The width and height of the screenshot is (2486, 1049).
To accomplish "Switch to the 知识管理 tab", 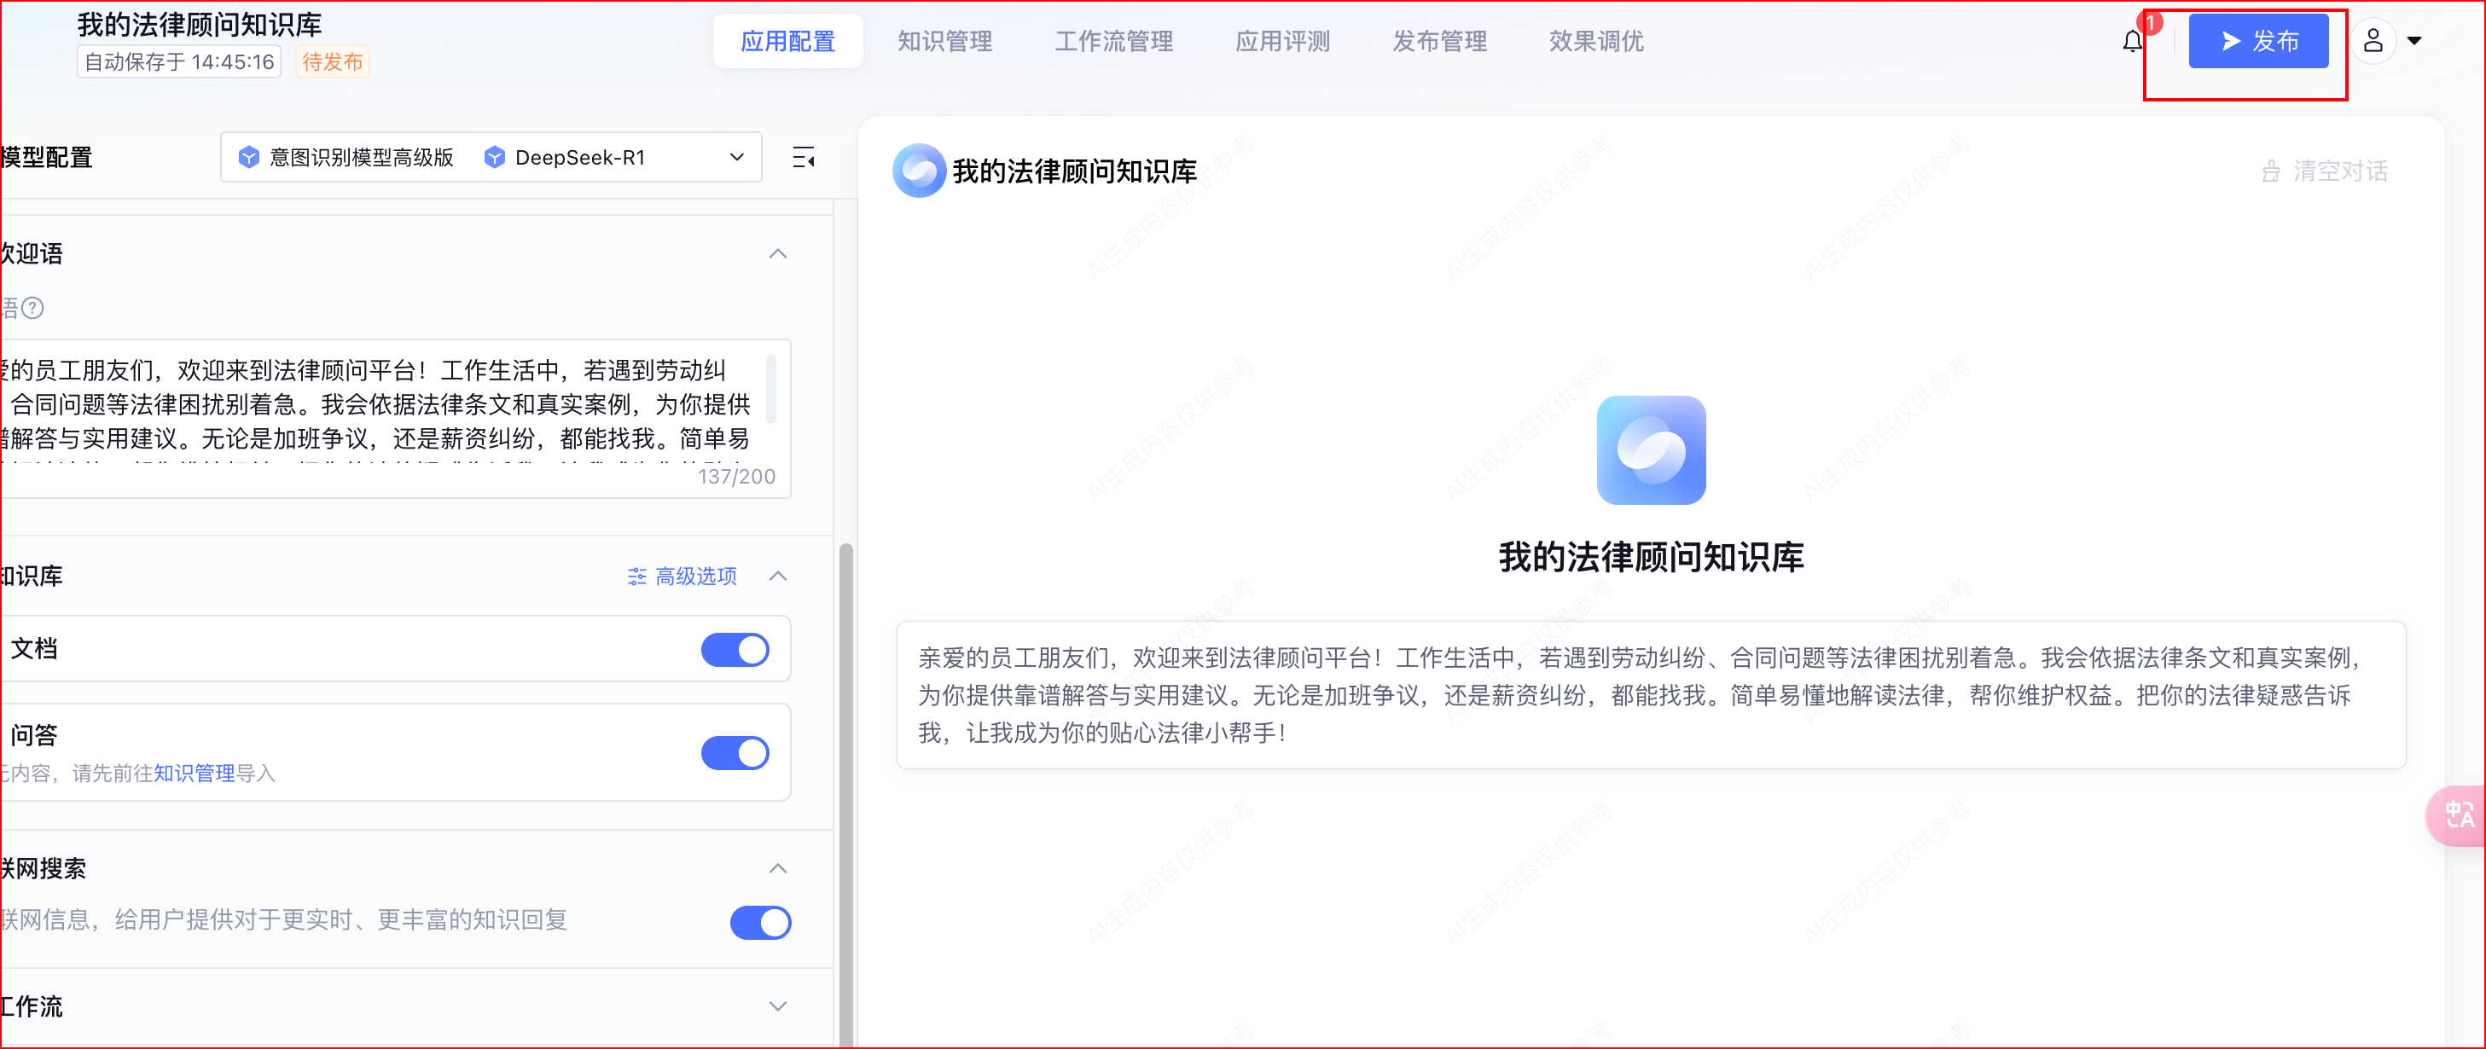I will click(x=944, y=42).
